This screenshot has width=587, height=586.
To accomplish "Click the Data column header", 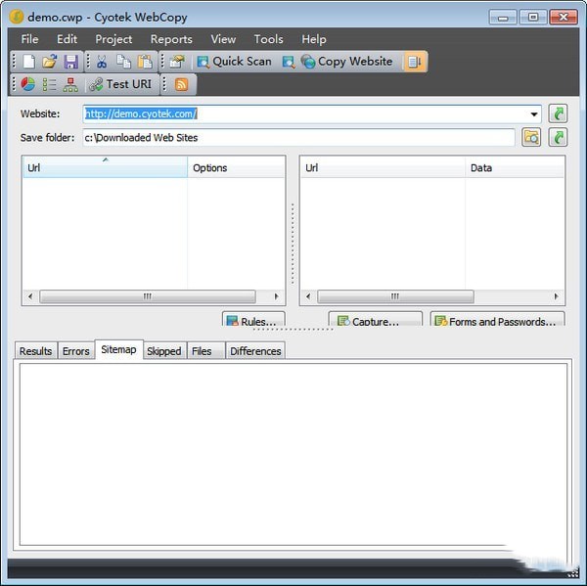I will (x=515, y=167).
